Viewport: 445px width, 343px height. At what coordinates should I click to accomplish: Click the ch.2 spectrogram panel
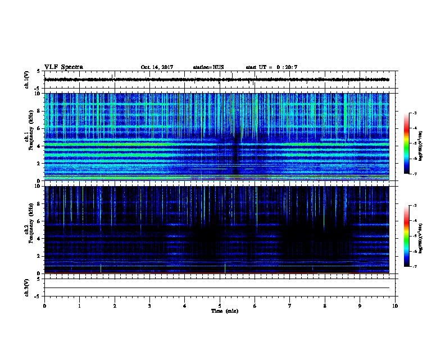217,230
